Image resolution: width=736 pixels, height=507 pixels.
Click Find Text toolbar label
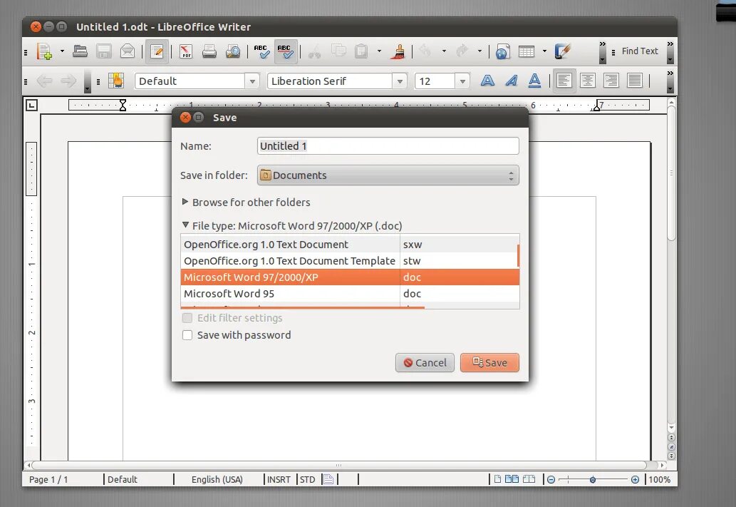(640, 51)
